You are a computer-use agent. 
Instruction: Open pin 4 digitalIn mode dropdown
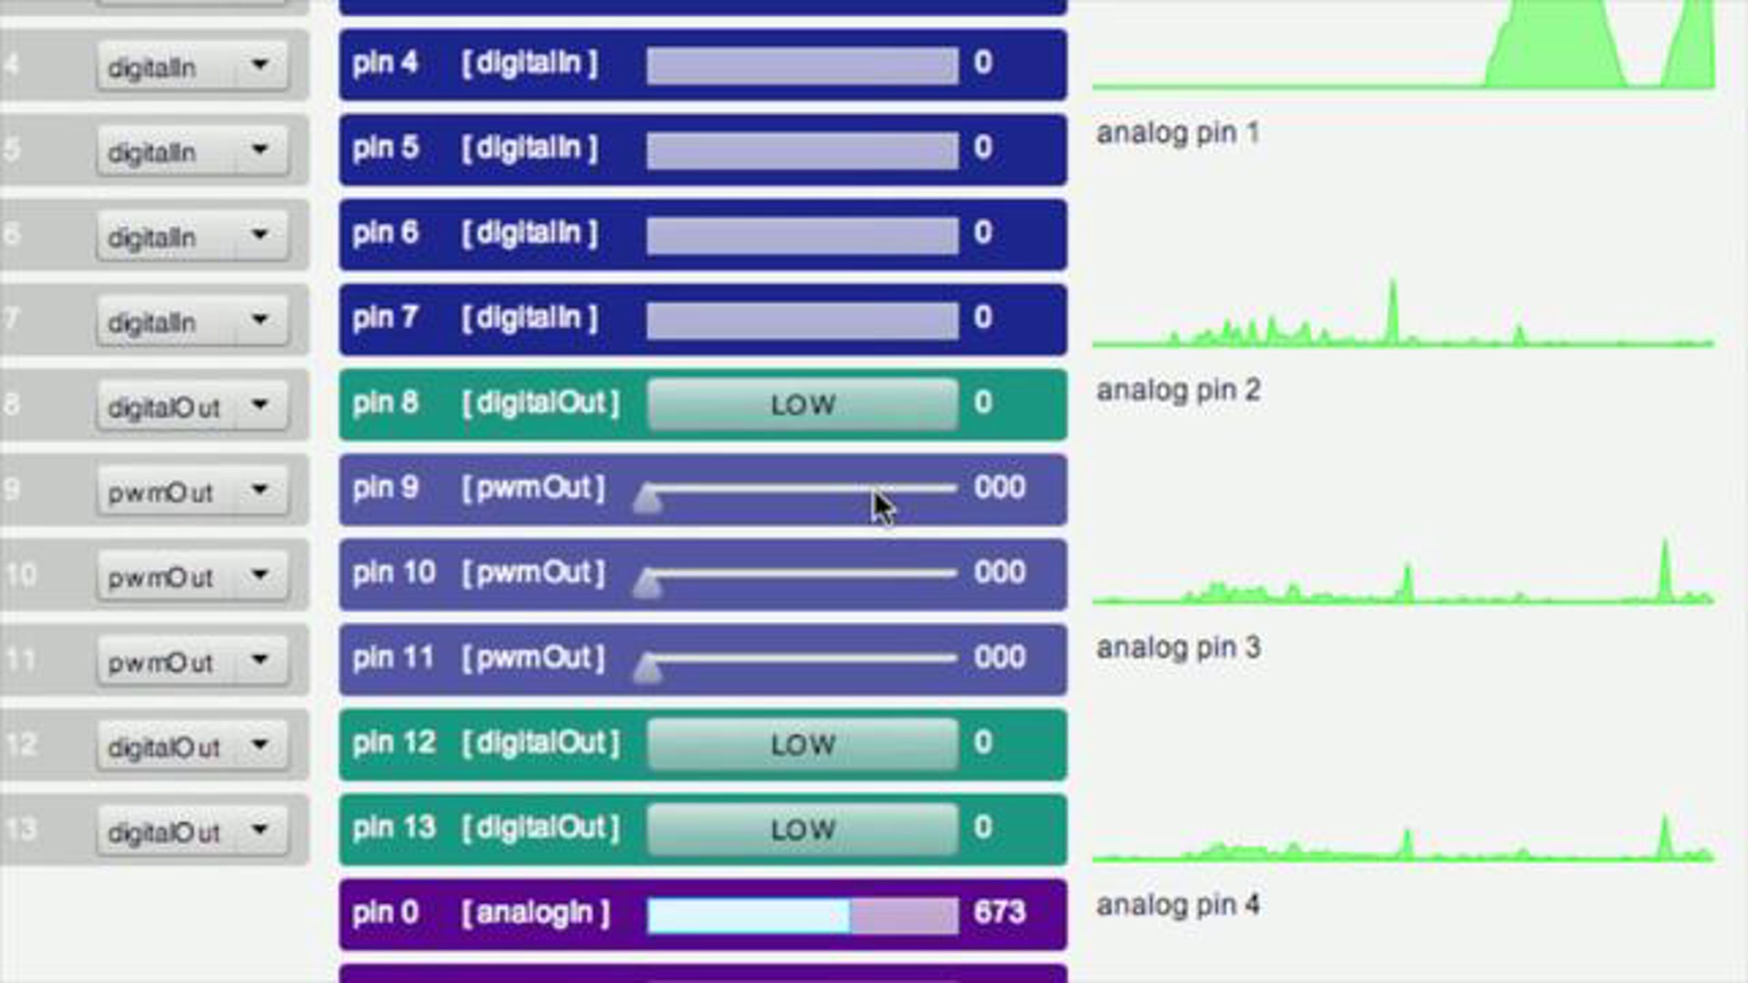pos(192,66)
